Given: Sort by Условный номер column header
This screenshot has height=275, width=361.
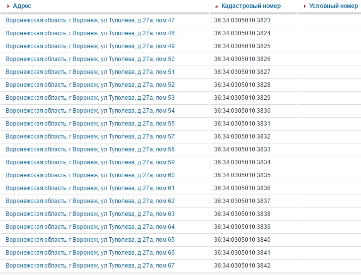Looking at the screenshot, I should coord(334,6).
